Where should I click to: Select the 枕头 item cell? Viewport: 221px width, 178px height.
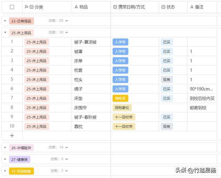click(91, 79)
